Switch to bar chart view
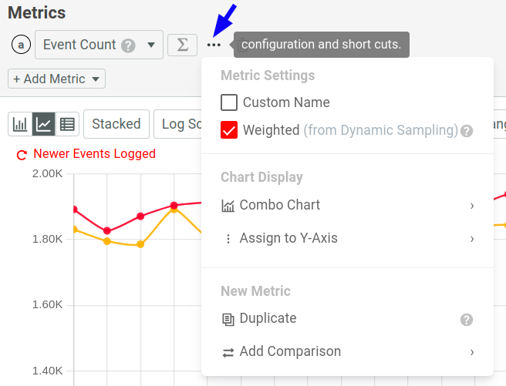This screenshot has height=386, width=506. 20,123
